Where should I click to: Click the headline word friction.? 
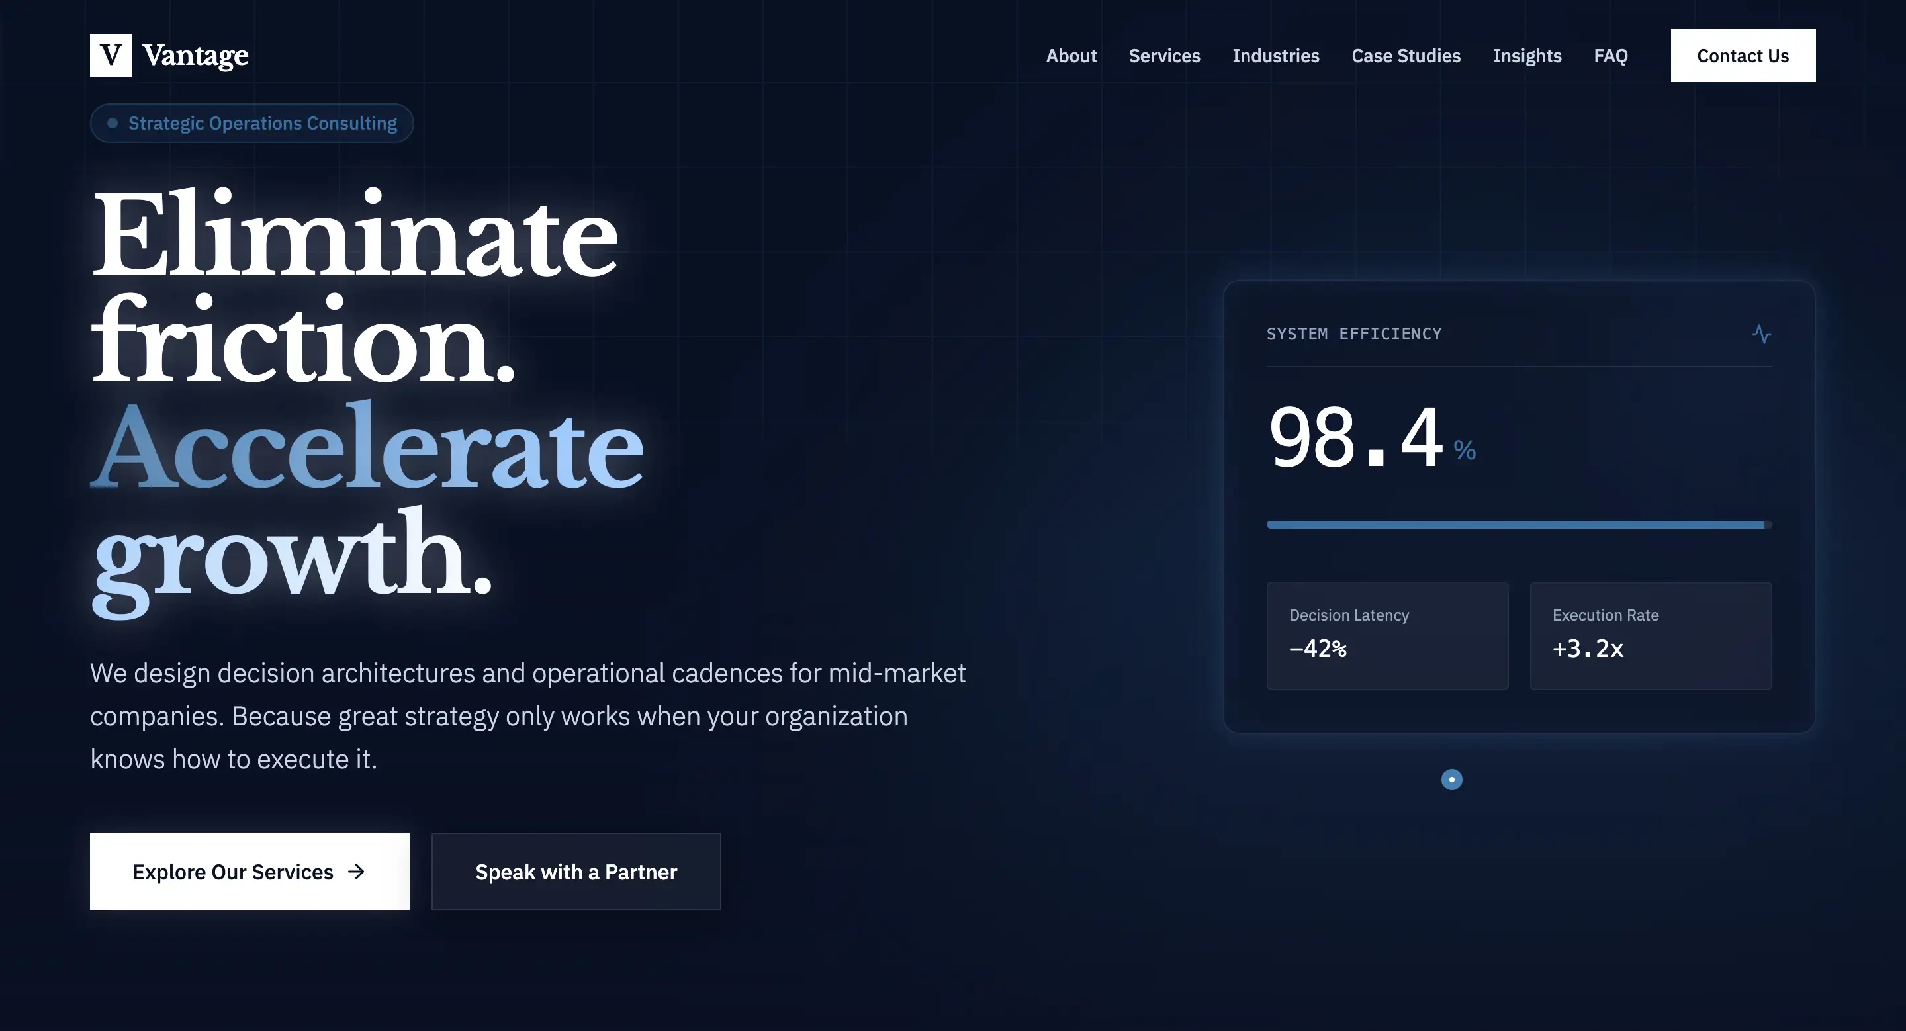click(x=302, y=339)
